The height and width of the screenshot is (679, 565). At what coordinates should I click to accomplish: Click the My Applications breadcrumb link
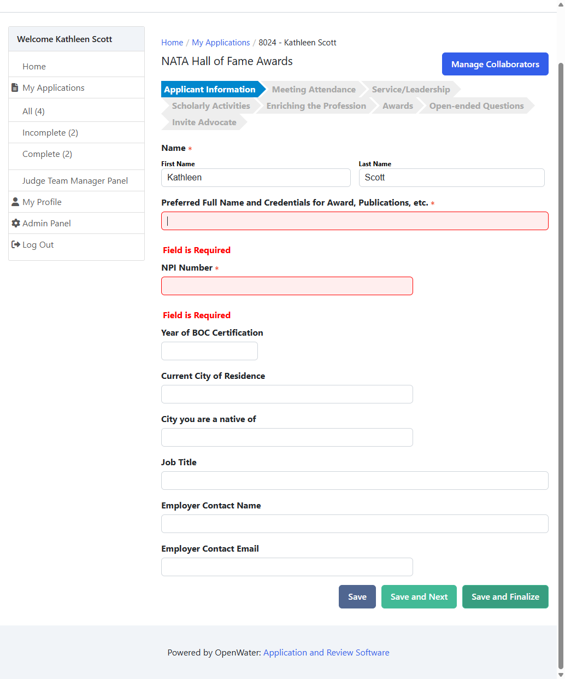tap(221, 42)
